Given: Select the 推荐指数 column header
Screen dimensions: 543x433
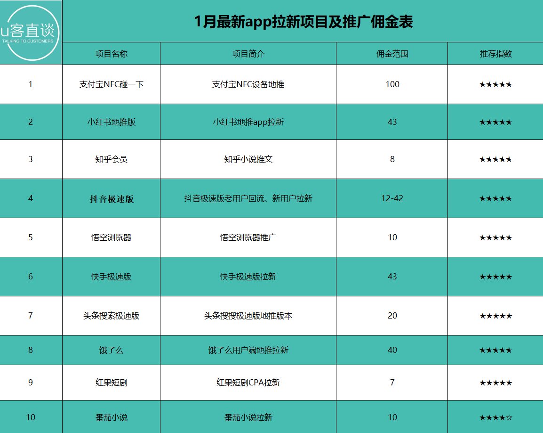Looking at the screenshot, I should (495, 54).
